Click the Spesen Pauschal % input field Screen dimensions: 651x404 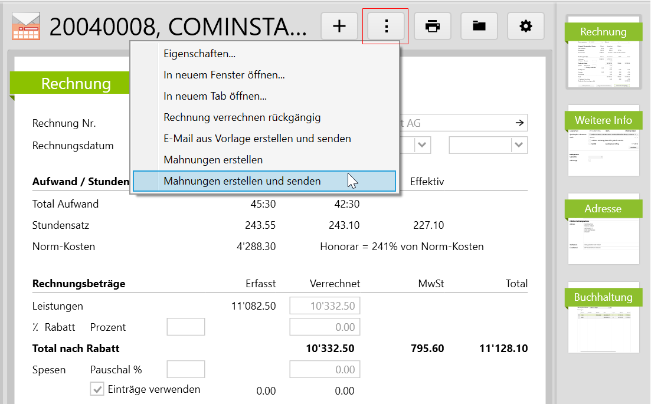(186, 370)
